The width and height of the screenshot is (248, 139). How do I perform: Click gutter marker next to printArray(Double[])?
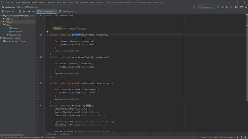coord(41,57)
